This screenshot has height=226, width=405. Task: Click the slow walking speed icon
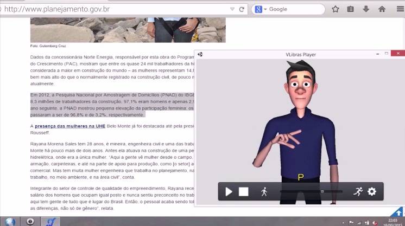pyautogui.click(x=264, y=191)
